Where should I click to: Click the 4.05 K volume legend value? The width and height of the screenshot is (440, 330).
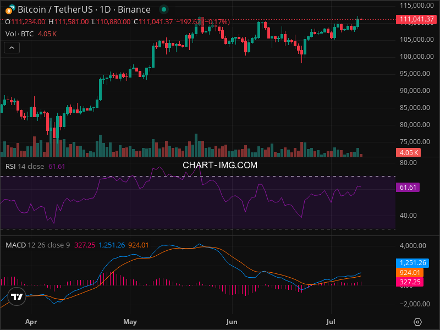pyautogui.click(x=47, y=34)
